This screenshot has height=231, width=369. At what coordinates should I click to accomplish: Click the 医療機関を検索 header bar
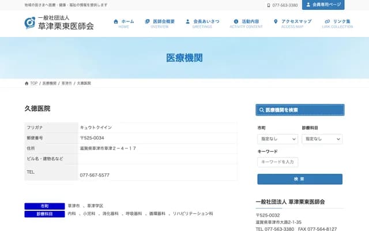[x=300, y=110]
